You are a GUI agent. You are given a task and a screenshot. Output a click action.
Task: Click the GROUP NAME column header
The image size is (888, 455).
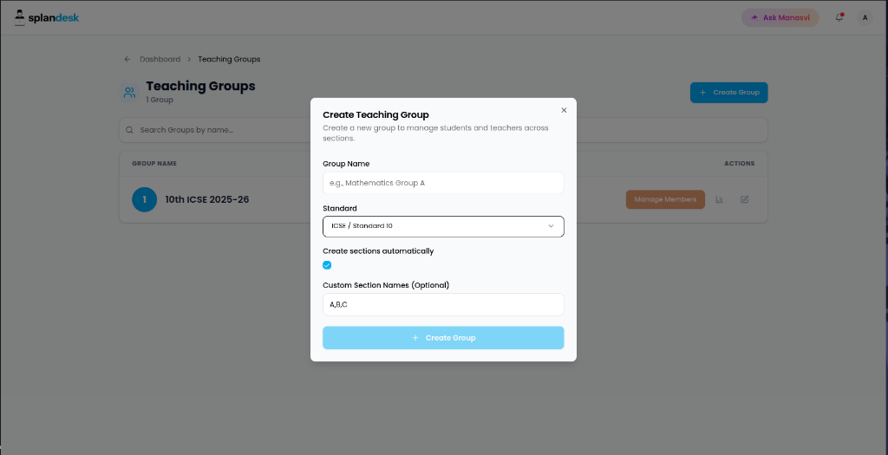(x=154, y=164)
